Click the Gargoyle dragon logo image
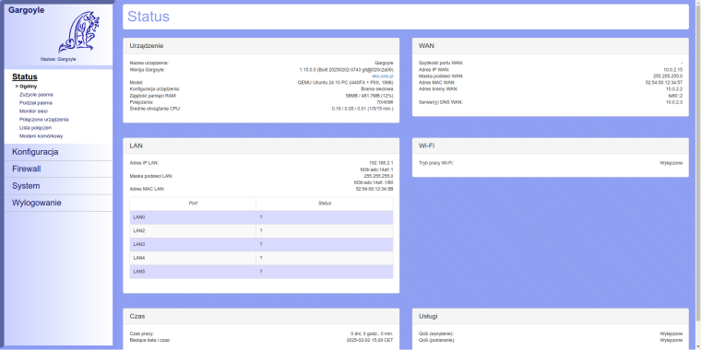 [78, 32]
